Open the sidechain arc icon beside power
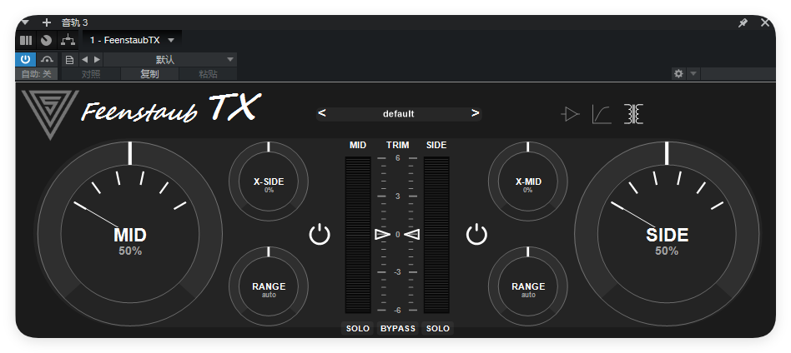 click(x=47, y=59)
